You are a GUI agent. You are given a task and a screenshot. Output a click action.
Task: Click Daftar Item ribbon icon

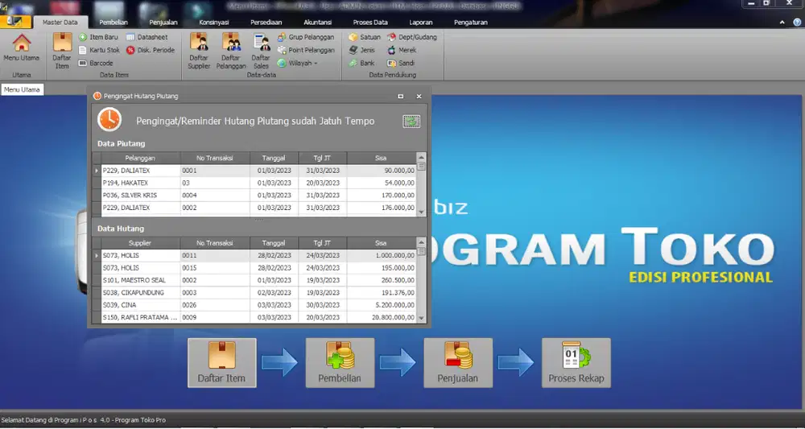62,50
